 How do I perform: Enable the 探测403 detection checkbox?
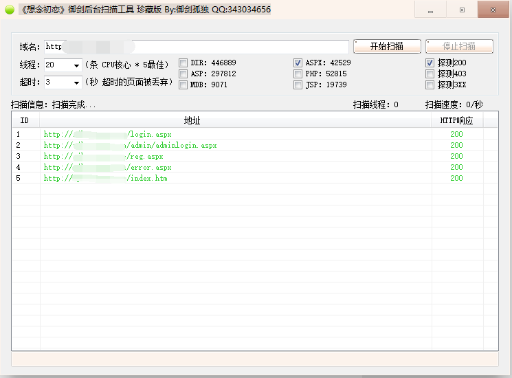point(430,74)
